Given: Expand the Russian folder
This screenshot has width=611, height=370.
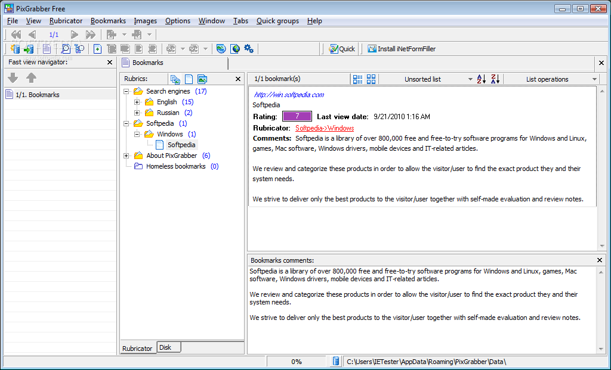Looking at the screenshot, I should click(137, 113).
